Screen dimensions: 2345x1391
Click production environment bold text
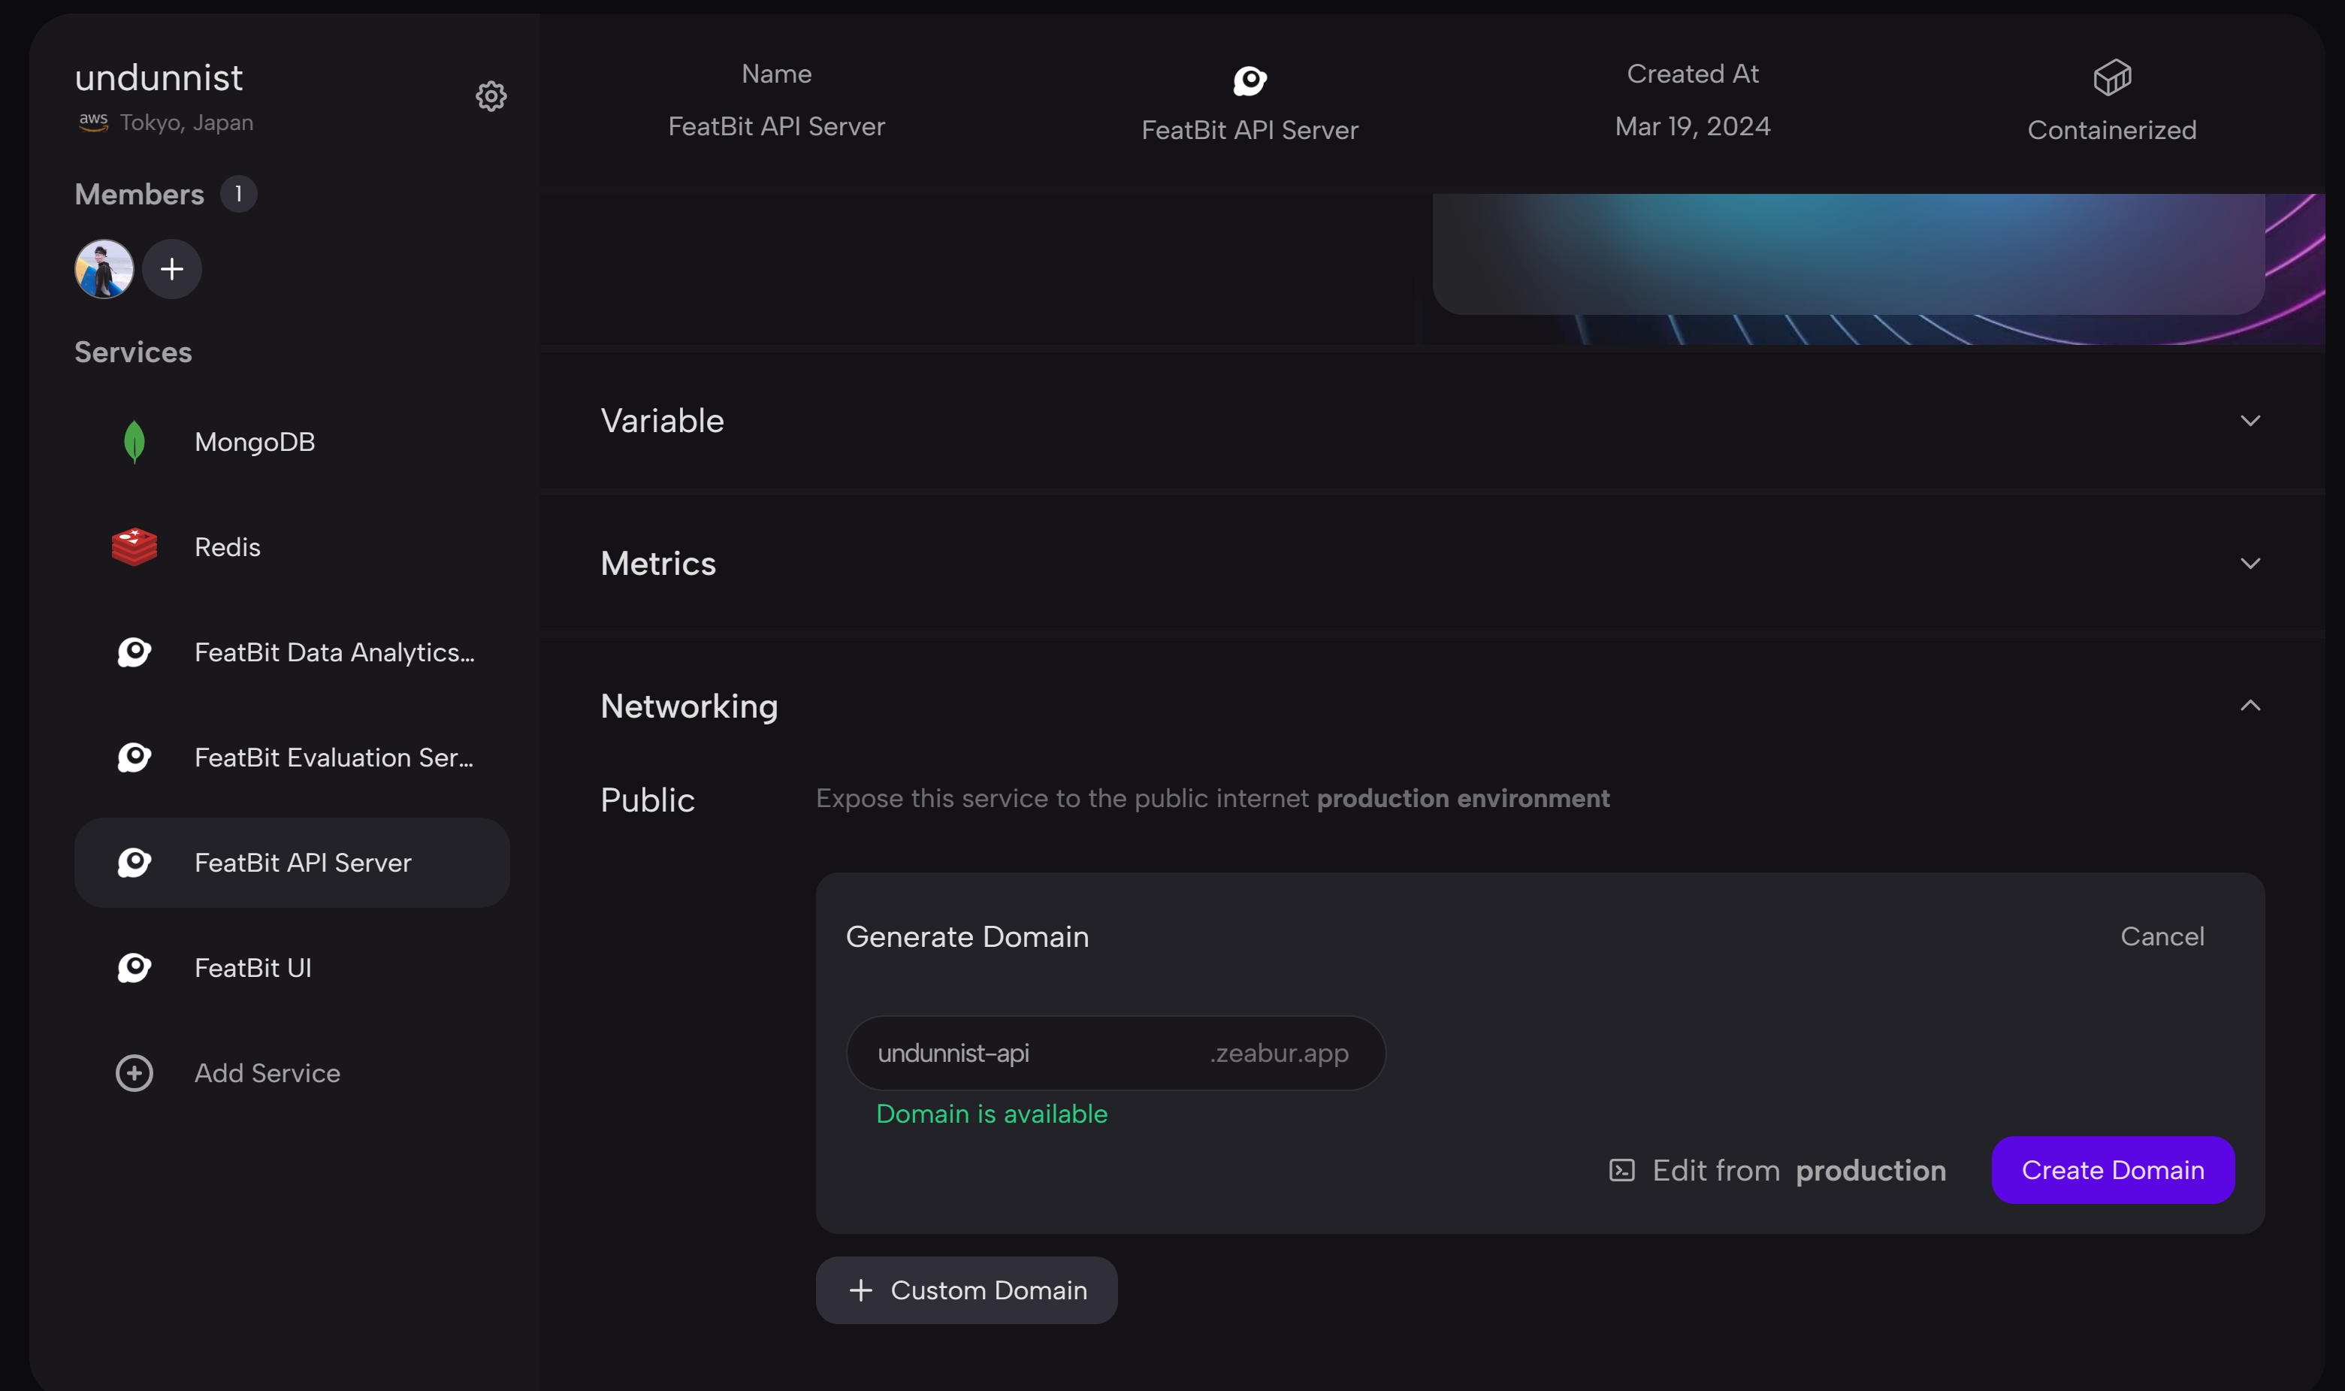[1462, 799]
